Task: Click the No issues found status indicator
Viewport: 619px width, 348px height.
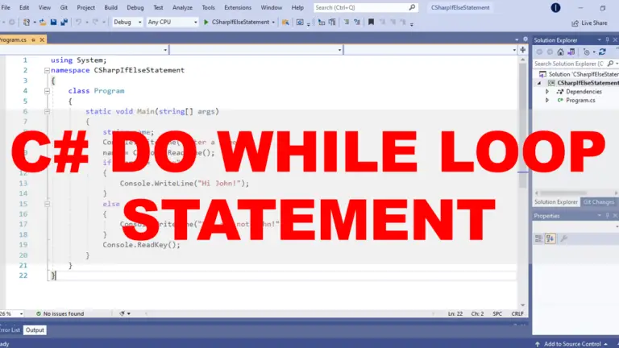Action: click(63, 313)
